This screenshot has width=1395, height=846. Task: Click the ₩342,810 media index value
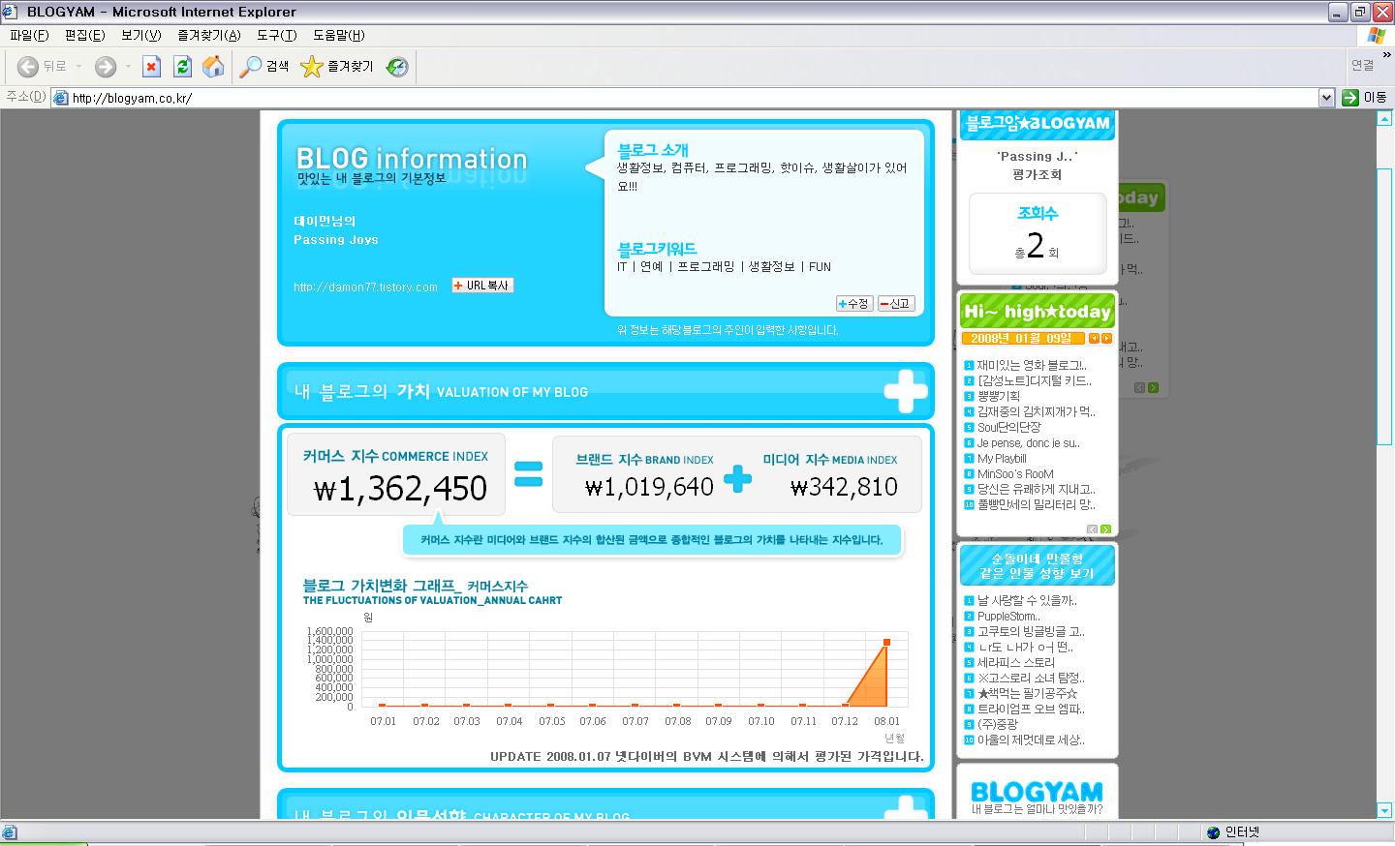pos(844,487)
